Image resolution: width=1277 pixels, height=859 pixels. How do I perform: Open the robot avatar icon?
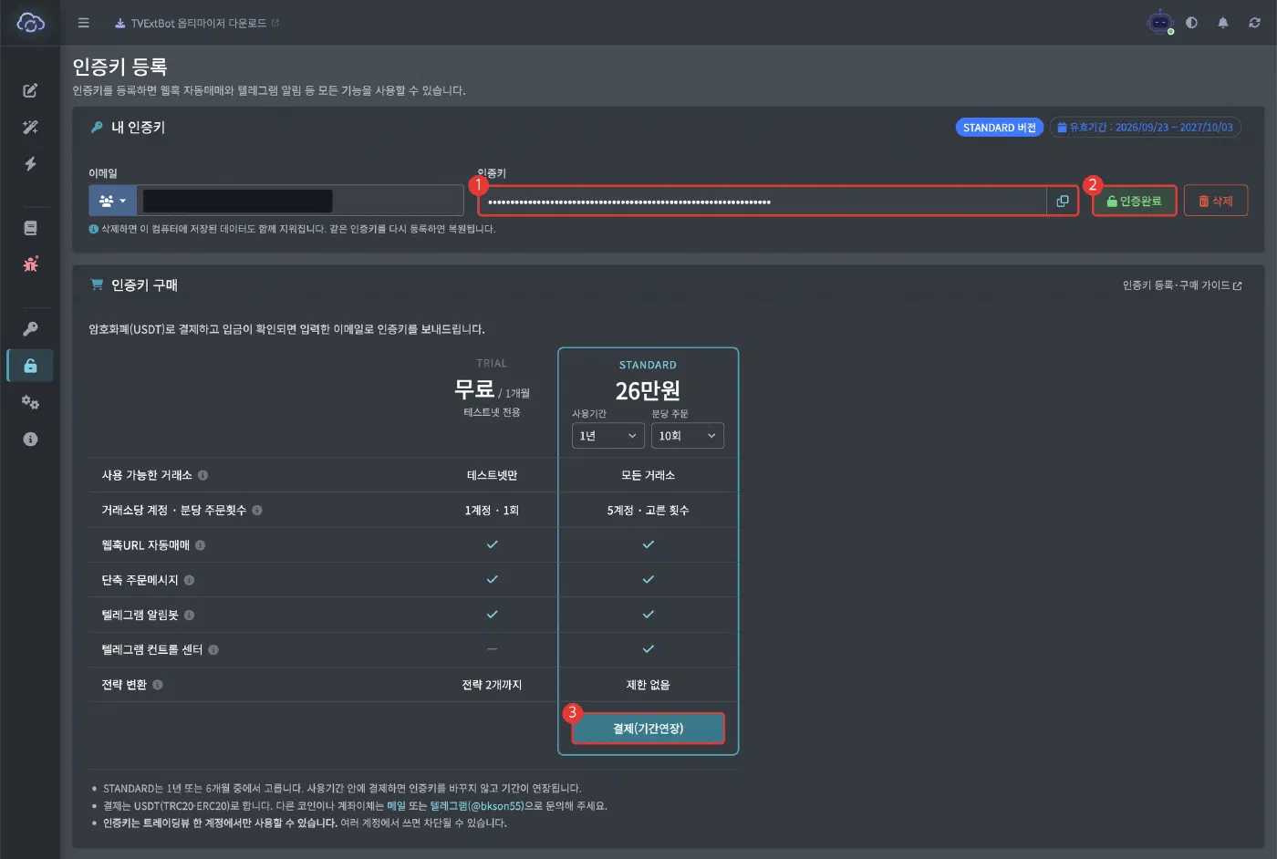pyautogui.click(x=1159, y=23)
